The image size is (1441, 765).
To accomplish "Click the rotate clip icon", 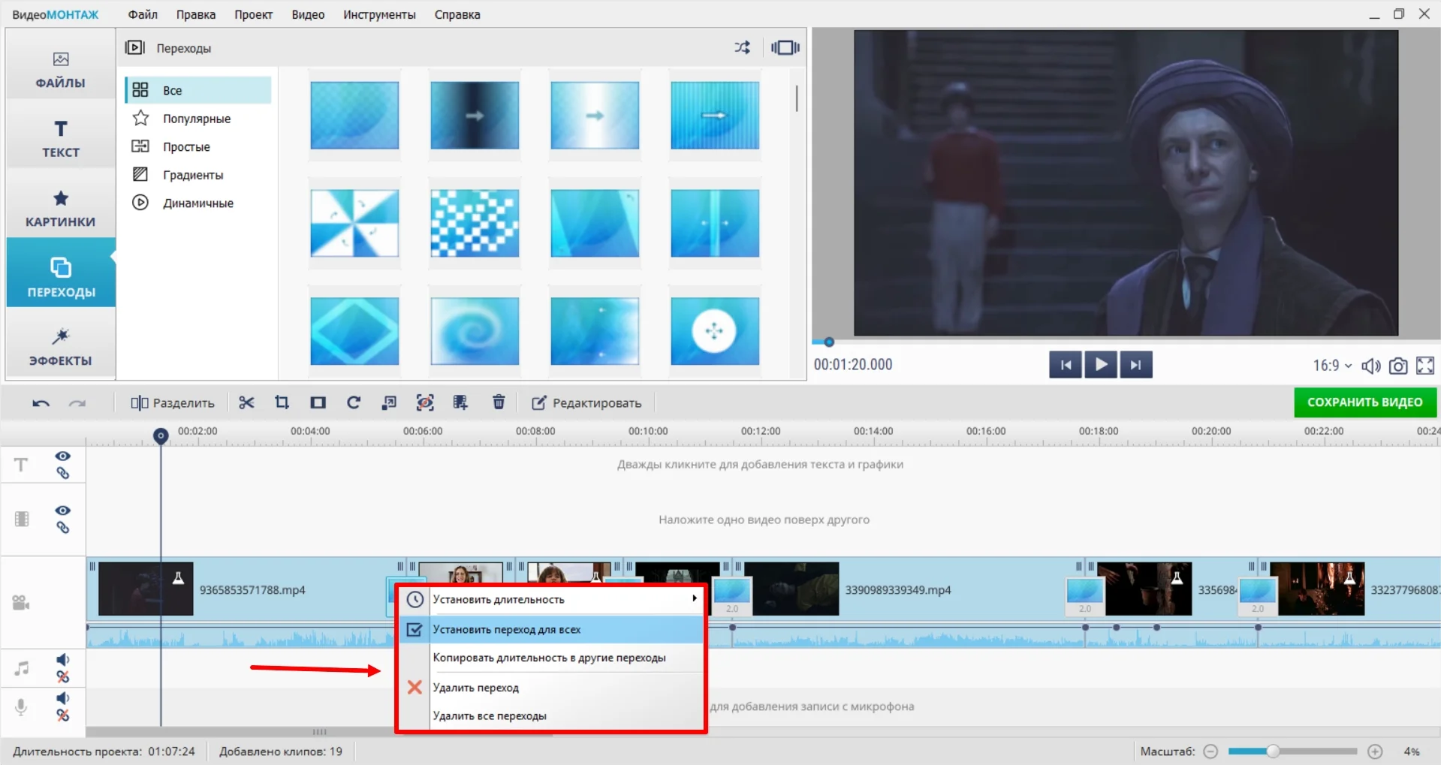I will tap(353, 403).
